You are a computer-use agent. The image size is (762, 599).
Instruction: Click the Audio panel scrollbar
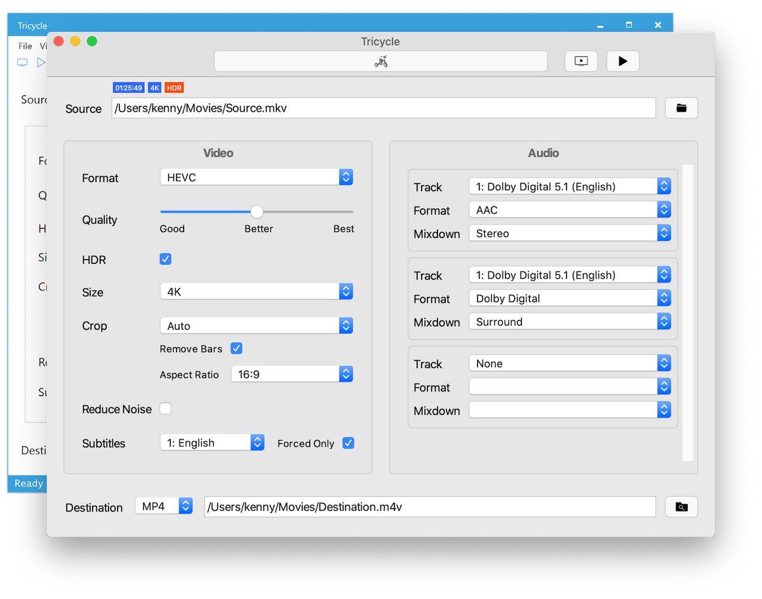[x=688, y=313]
